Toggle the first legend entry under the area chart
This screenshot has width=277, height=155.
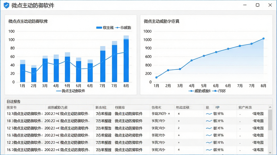point(199,91)
